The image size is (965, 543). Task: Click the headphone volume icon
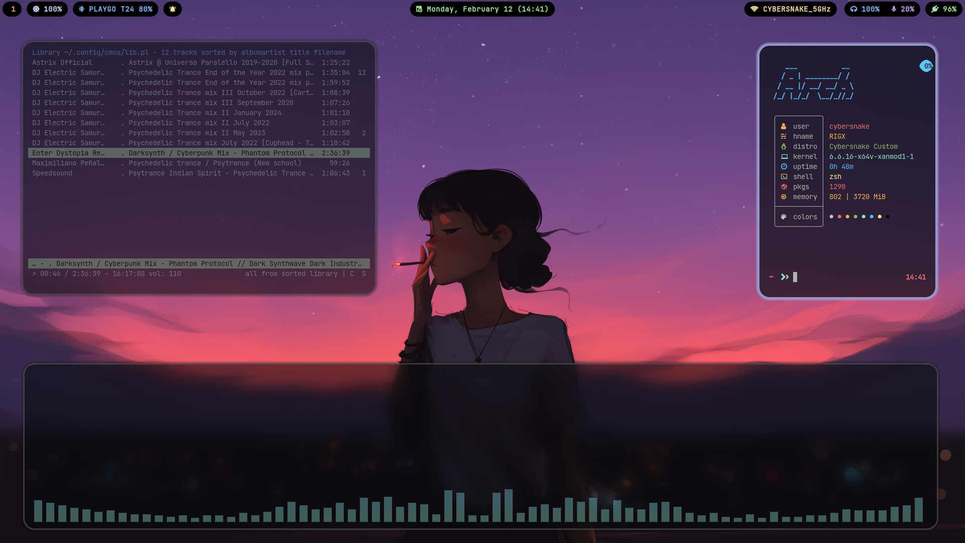(x=854, y=9)
